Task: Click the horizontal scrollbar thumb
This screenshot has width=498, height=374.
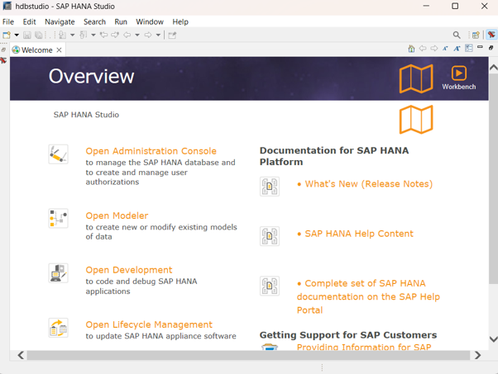Action: coord(248,355)
